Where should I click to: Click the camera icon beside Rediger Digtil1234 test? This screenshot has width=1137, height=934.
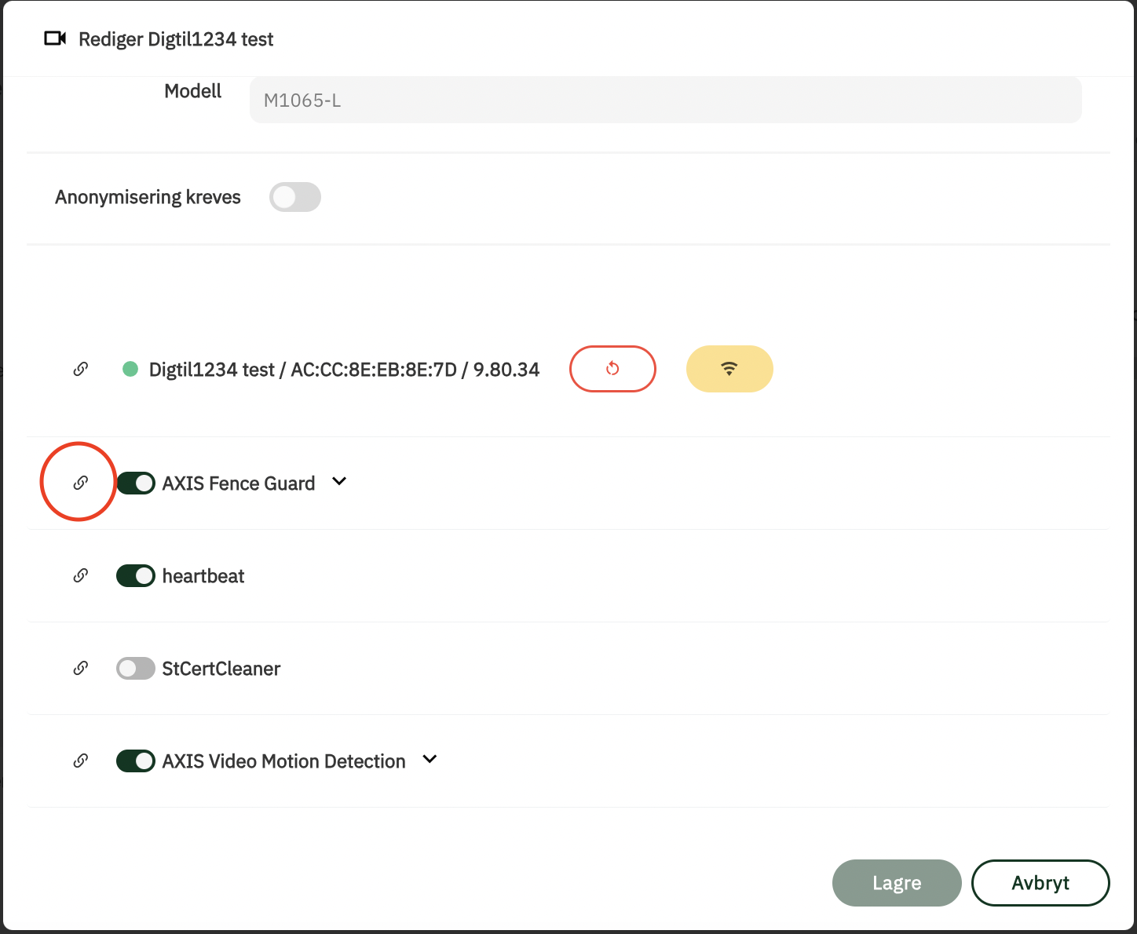click(x=55, y=38)
